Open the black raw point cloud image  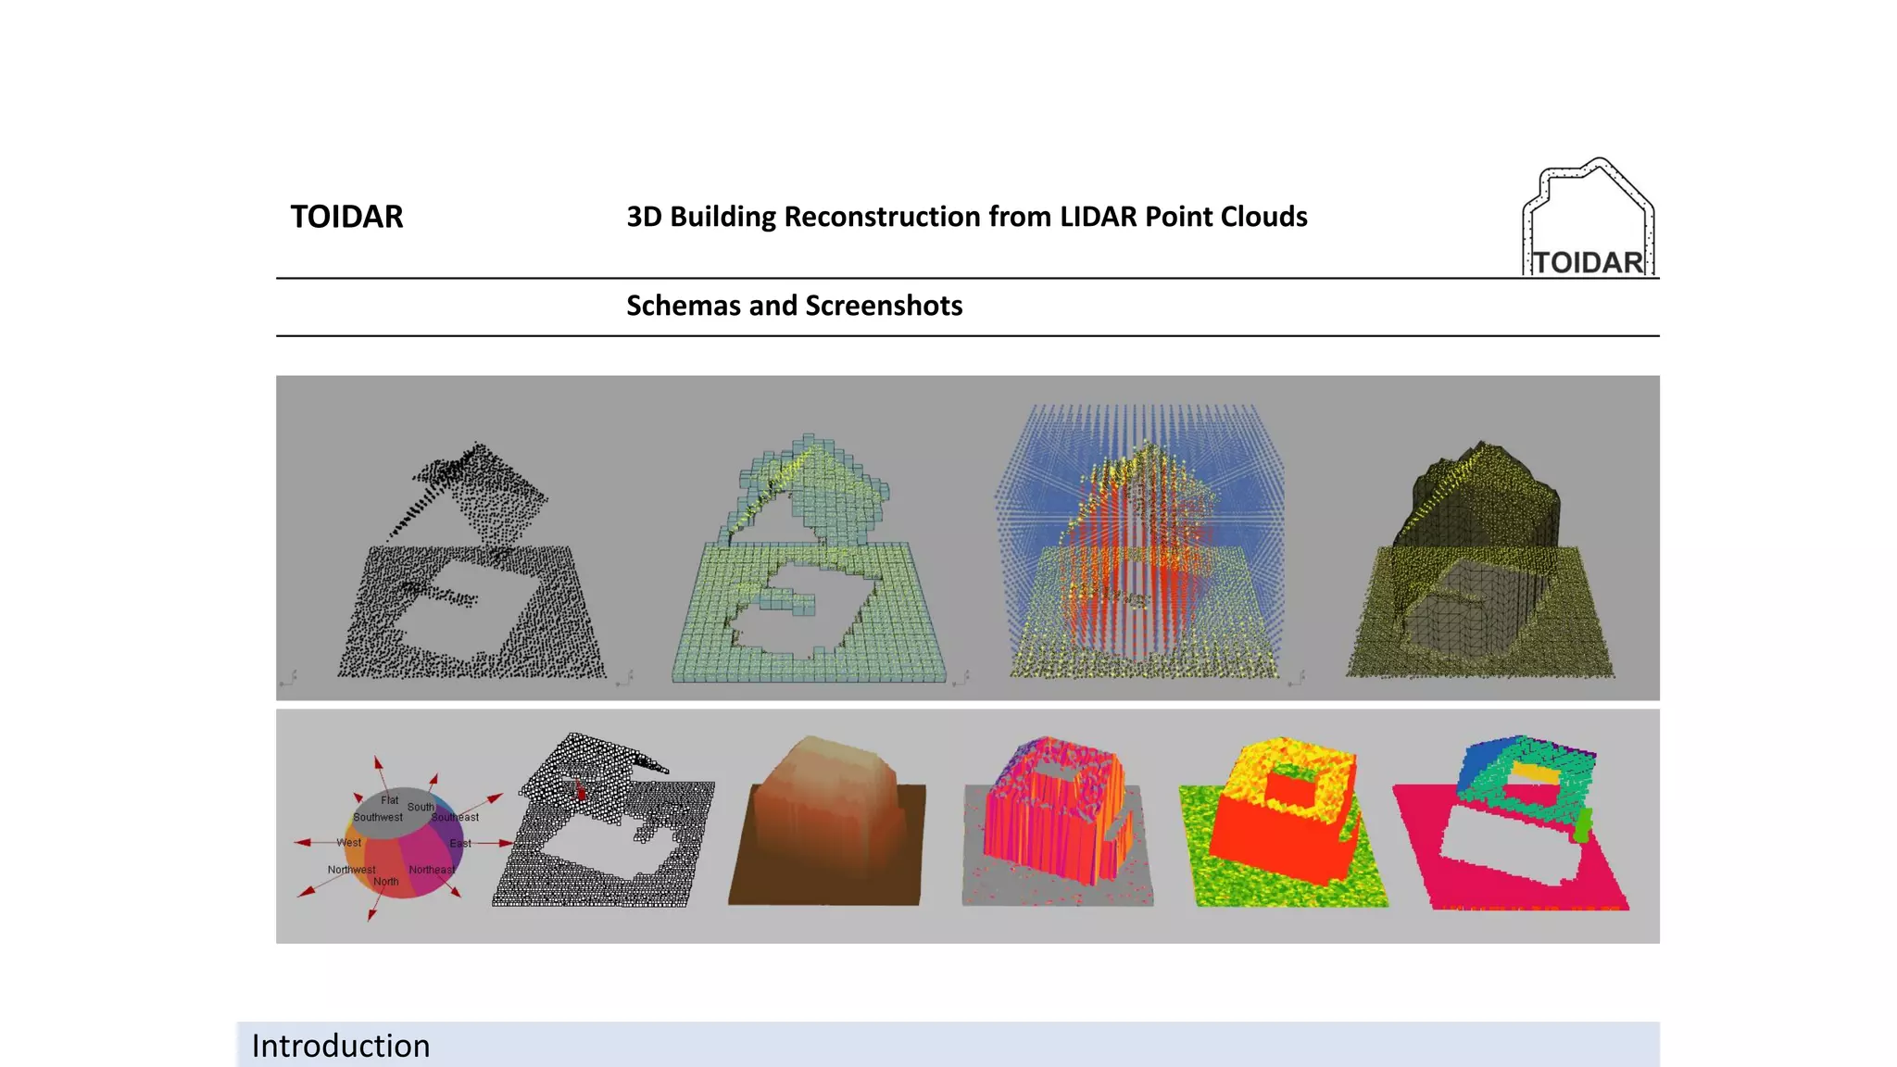coord(472,561)
